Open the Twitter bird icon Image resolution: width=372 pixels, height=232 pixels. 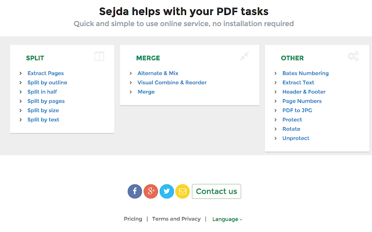click(x=167, y=191)
